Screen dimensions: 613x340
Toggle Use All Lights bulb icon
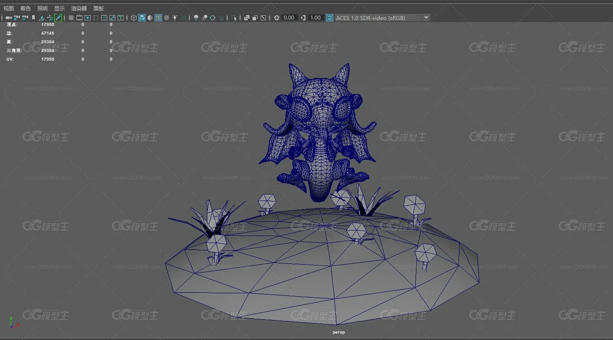click(175, 18)
